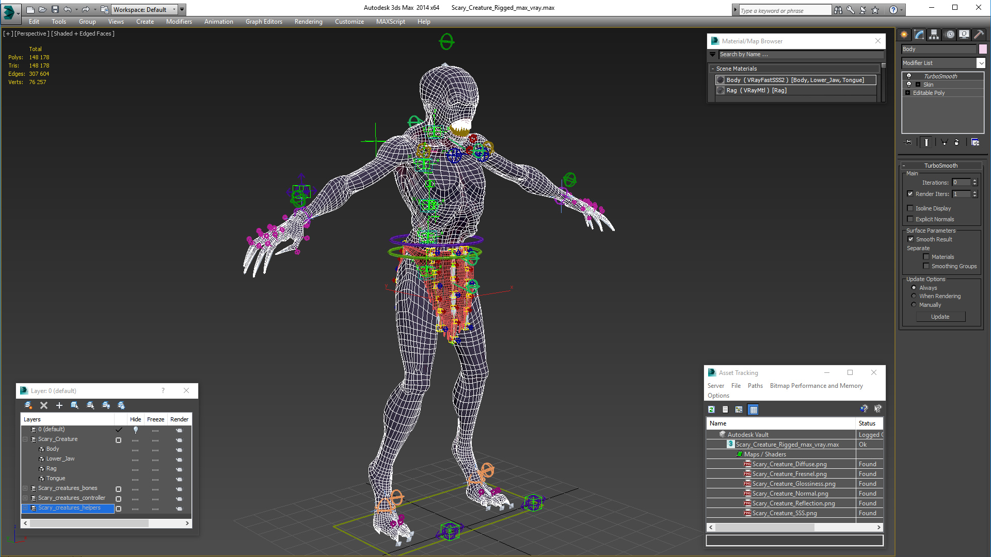Click Freeze/Unfreeze All Layers icon

[x=121, y=405]
